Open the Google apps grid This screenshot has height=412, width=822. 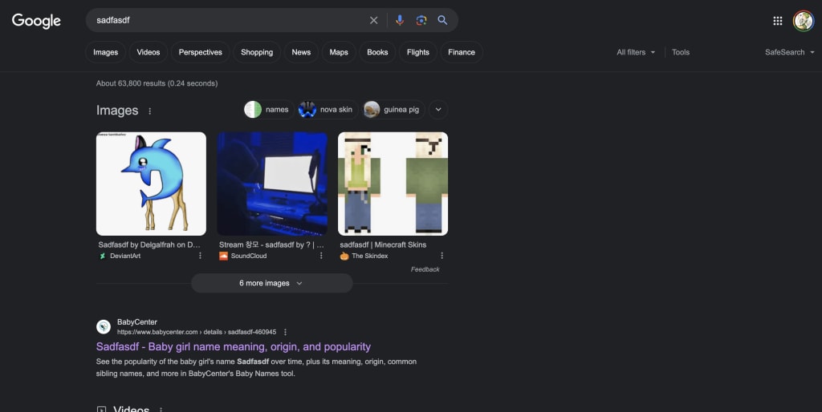[777, 21]
